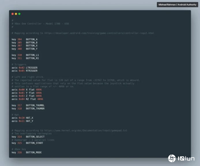The image size is (200, 166).
Task: Click the green maximize window dot
Action: (19, 14)
